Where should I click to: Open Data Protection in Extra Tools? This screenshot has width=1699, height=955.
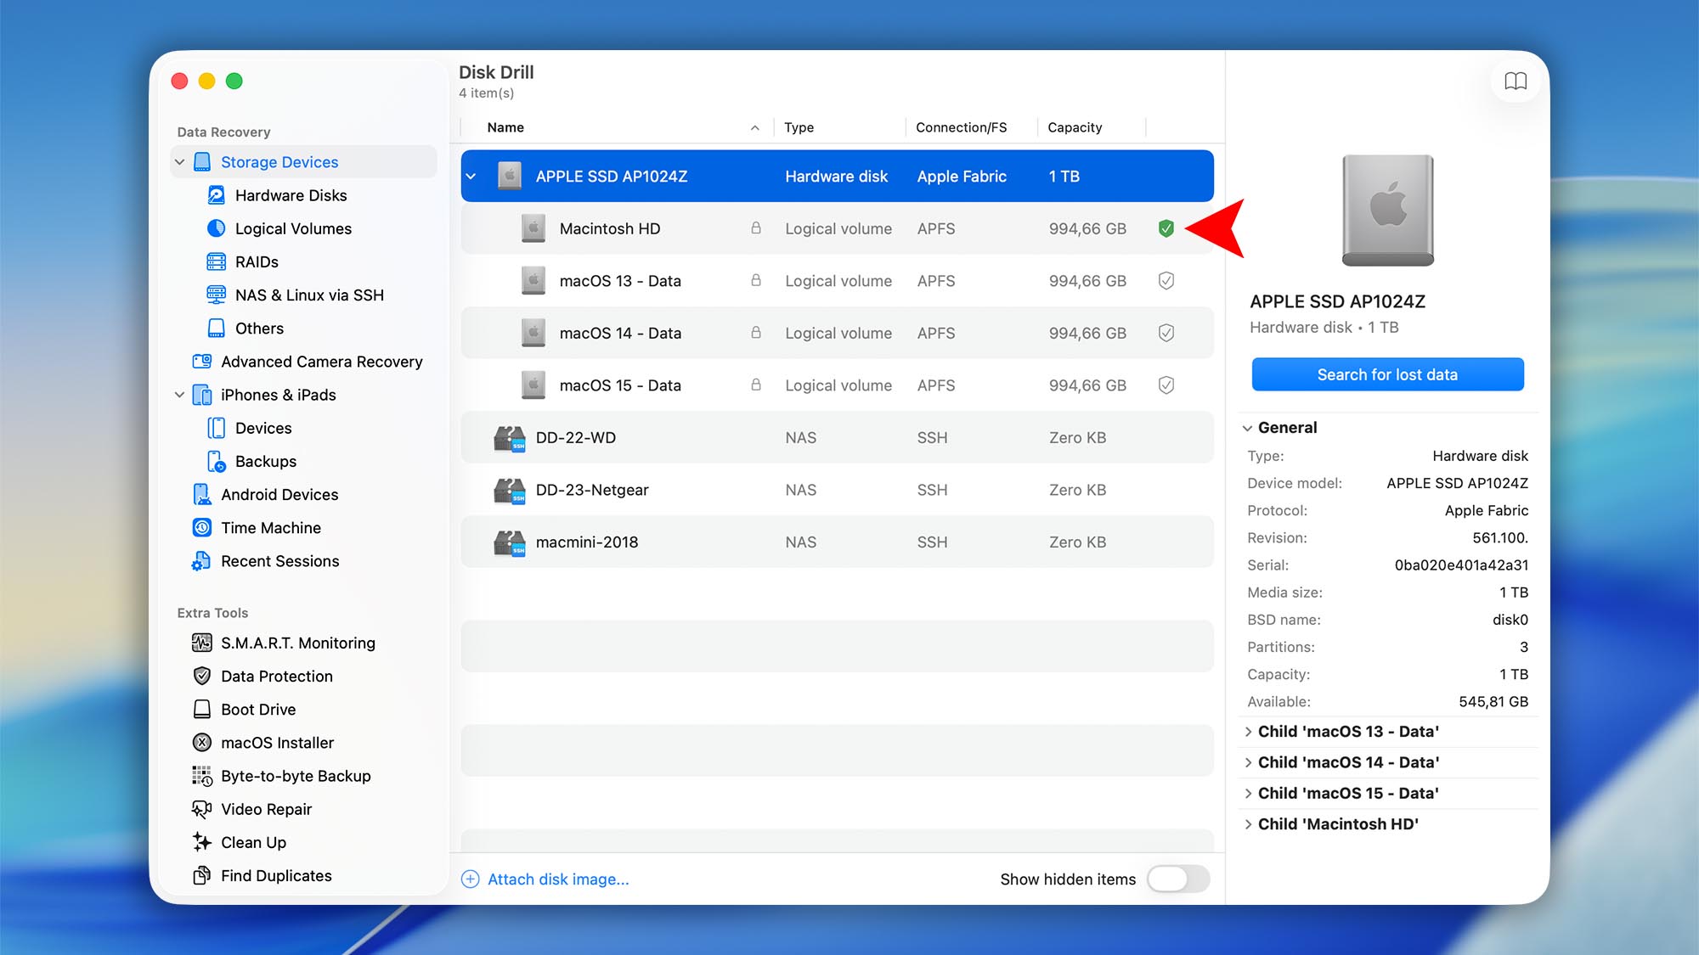click(x=277, y=676)
